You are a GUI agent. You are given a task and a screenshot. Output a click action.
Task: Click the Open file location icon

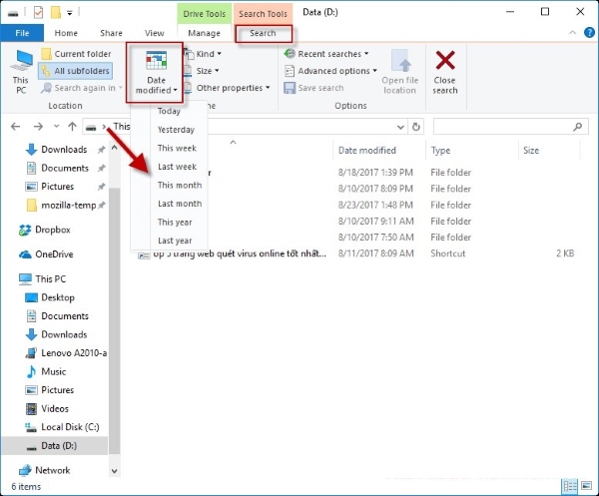(x=399, y=62)
